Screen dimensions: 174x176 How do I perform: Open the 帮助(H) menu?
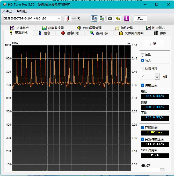(22, 11)
